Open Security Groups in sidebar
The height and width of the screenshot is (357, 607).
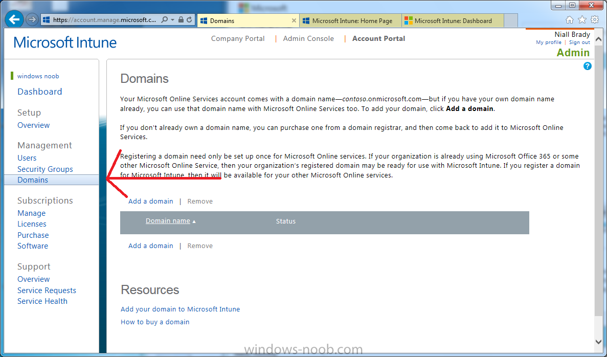(x=45, y=169)
